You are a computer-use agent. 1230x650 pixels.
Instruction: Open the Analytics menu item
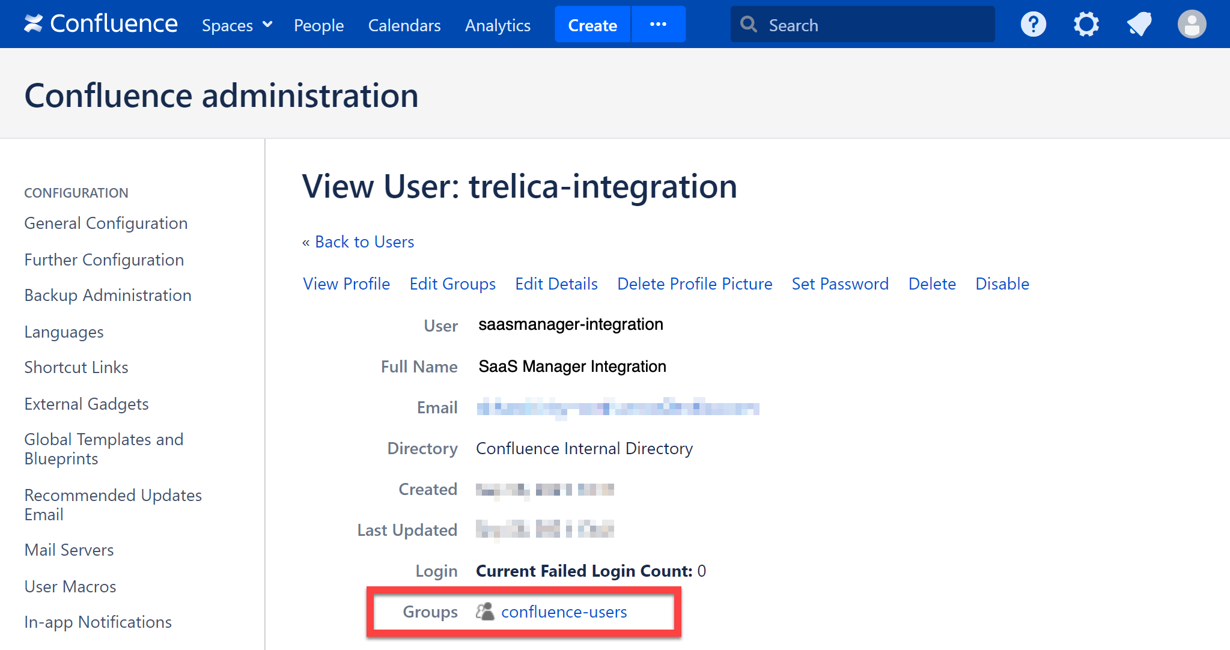498,25
